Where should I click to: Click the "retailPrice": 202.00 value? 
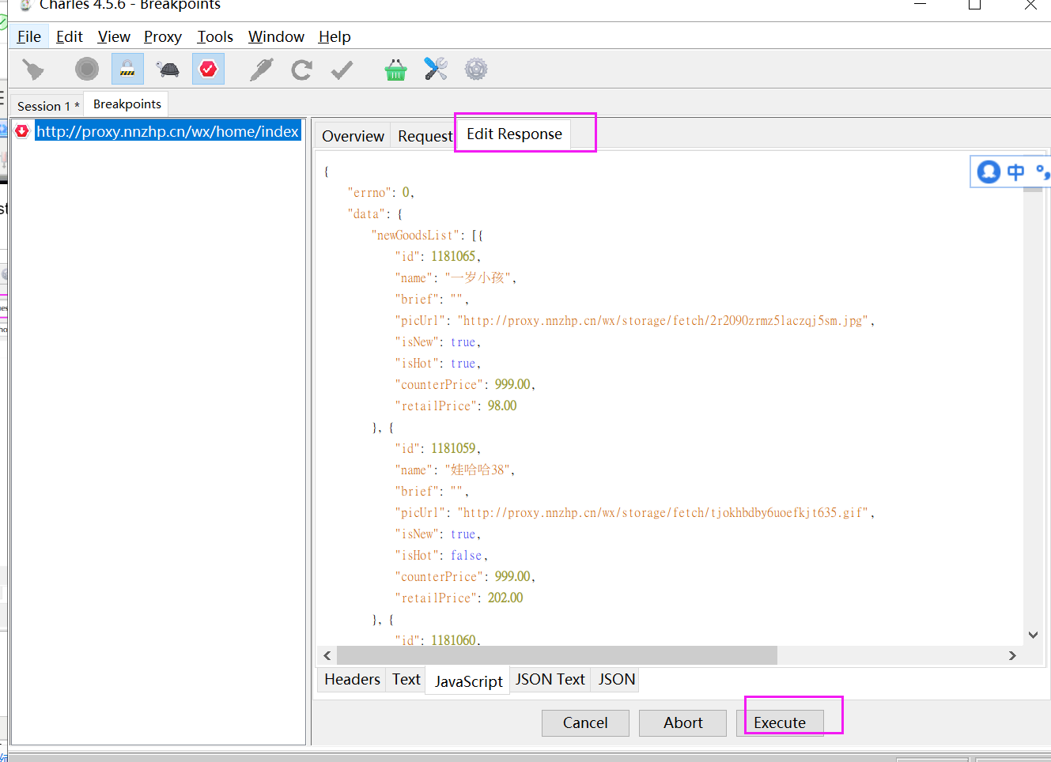coord(505,598)
